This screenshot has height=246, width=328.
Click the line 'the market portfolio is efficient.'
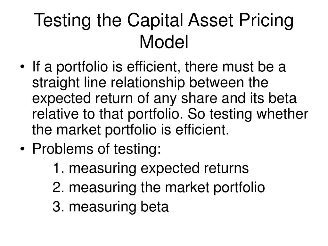click(x=131, y=130)
